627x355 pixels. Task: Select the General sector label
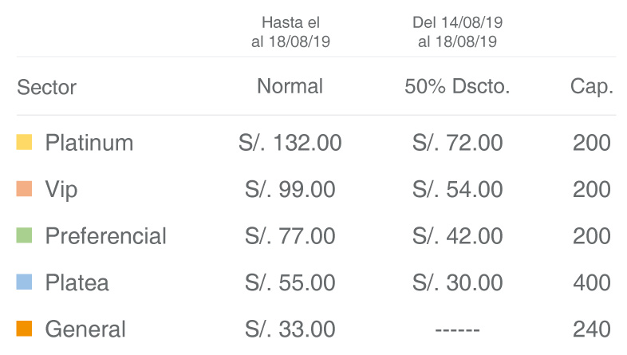[x=85, y=329]
